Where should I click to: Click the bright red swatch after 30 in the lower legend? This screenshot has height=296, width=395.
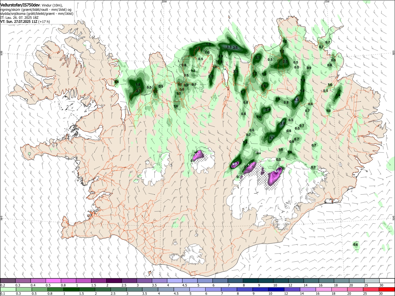387,289
